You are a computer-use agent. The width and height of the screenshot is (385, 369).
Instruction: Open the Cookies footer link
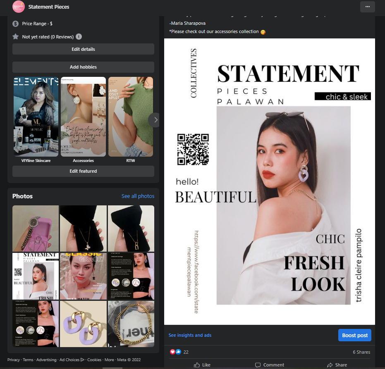tap(94, 359)
